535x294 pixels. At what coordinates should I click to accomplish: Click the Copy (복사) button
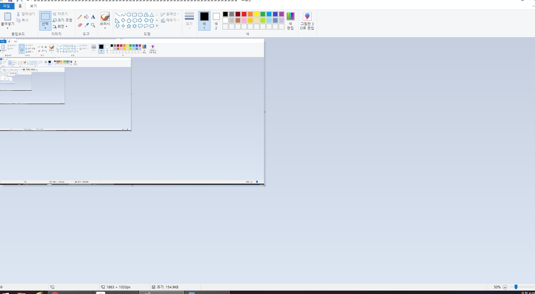coord(22,20)
